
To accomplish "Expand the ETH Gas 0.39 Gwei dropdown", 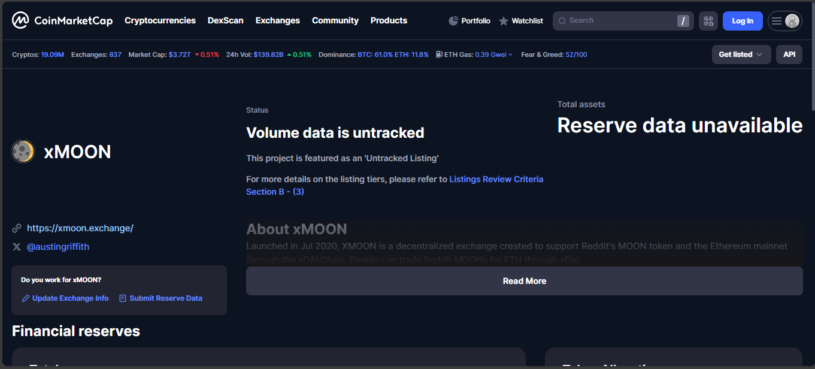I will (494, 55).
